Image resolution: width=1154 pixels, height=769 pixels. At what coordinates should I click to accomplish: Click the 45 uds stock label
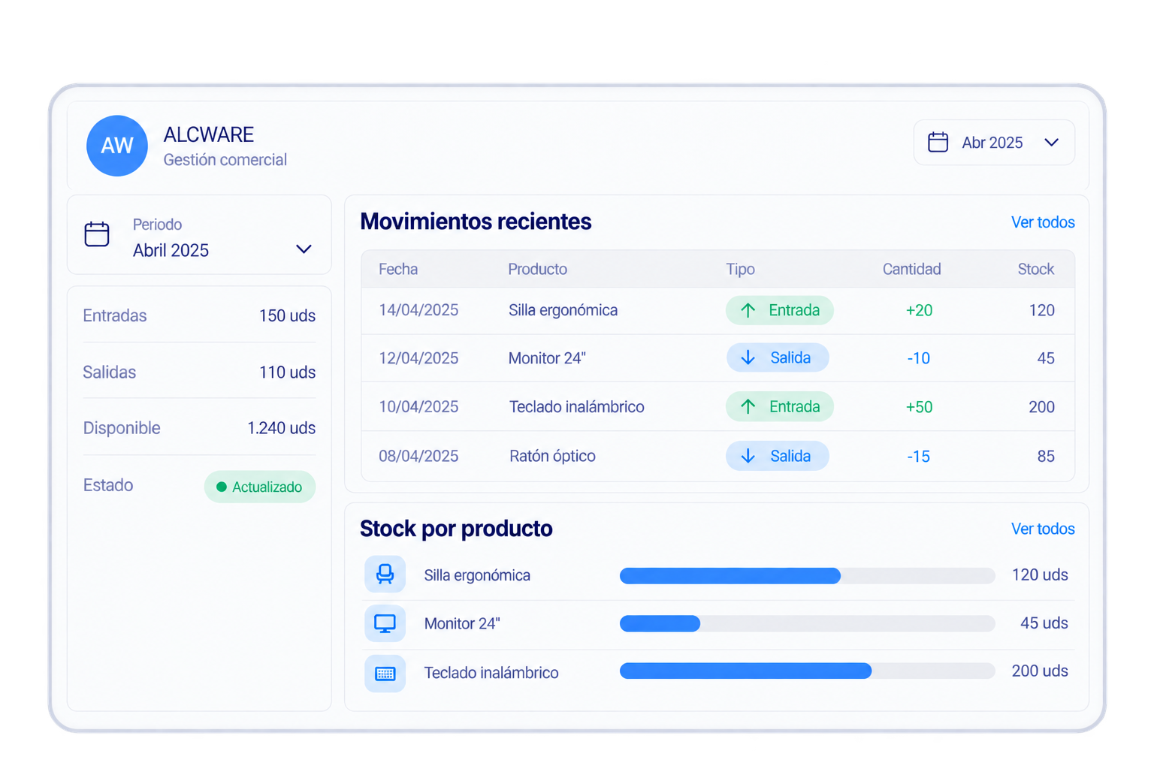[x=1044, y=623]
